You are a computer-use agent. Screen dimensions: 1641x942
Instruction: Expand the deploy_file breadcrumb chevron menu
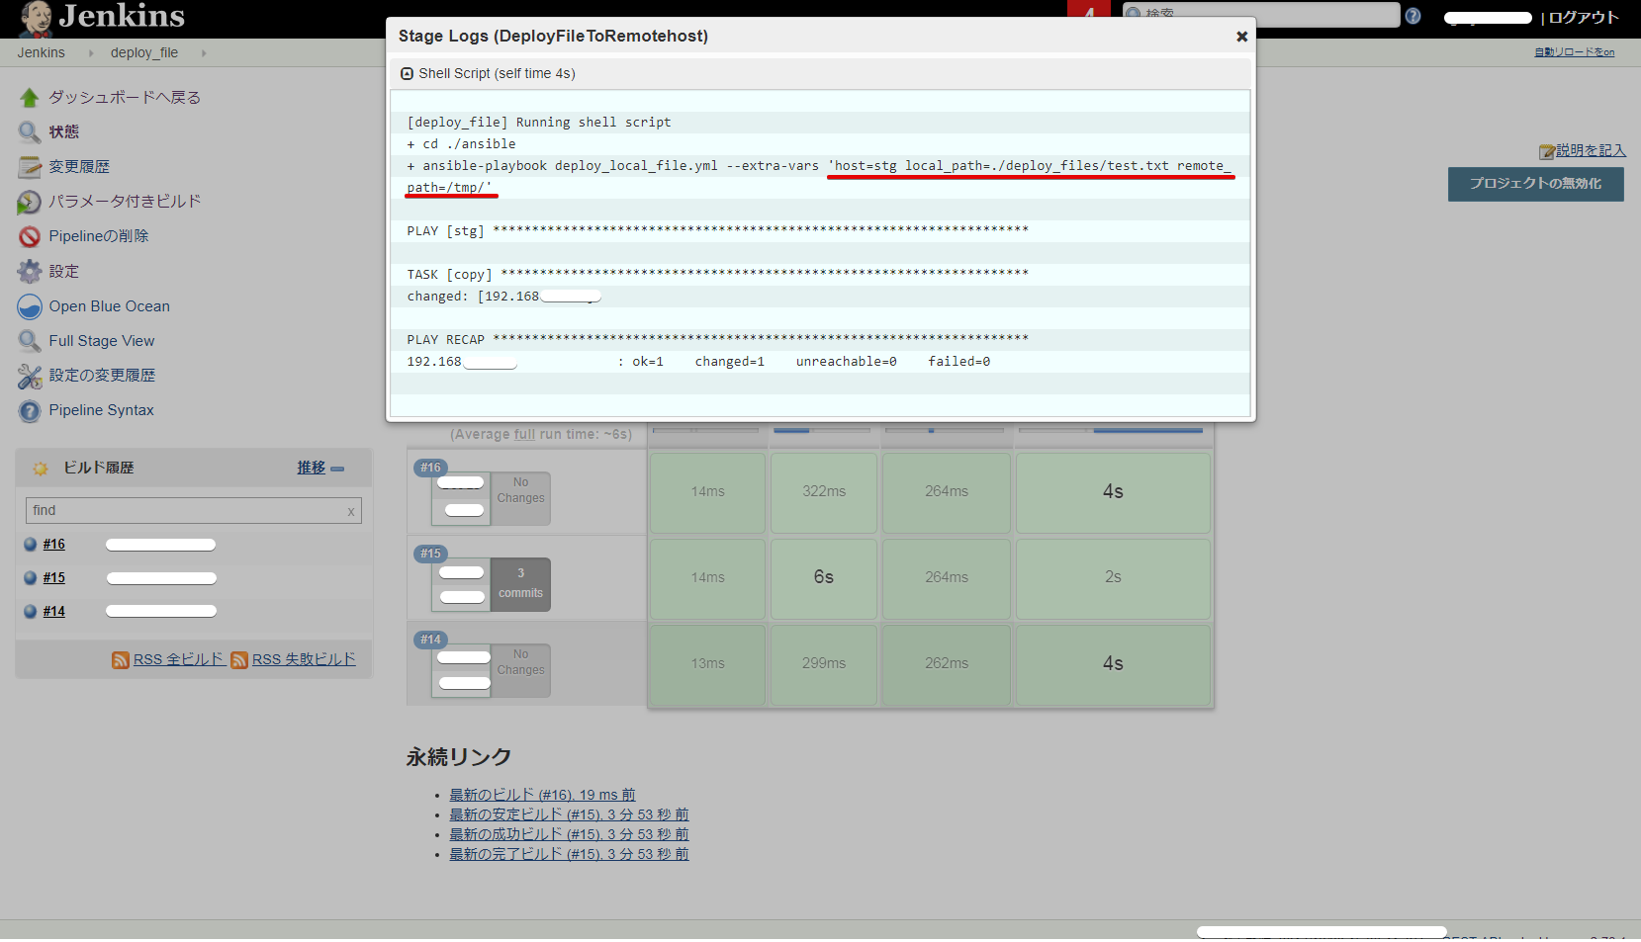click(x=204, y=52)
